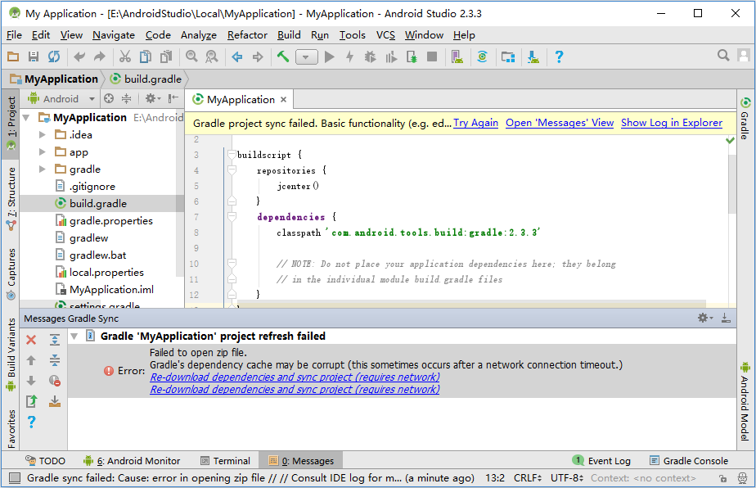This screenshot has width=756, height=488.
Task: Collapse the MyApplication root tree node
Action: coord(26,117)
